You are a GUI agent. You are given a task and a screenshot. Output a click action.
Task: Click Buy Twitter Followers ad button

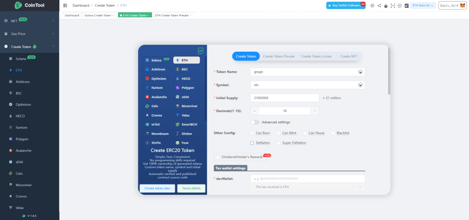[346, 5]
